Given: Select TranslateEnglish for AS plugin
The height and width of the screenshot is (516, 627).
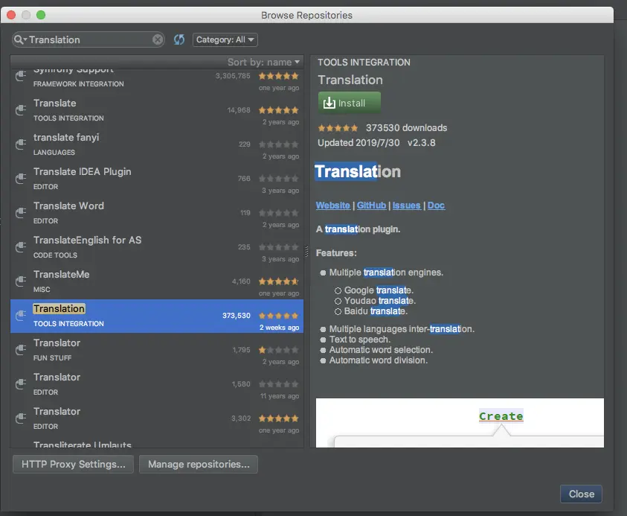Looking at the screenshot, I should pyautogui.click(x=157, y=247).
